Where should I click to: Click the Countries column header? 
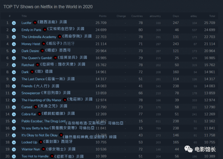pos(137,16)
